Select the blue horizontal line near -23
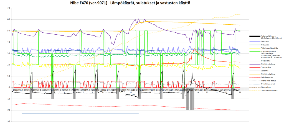The height and width of the screenshot is (126, 284). 80,114
